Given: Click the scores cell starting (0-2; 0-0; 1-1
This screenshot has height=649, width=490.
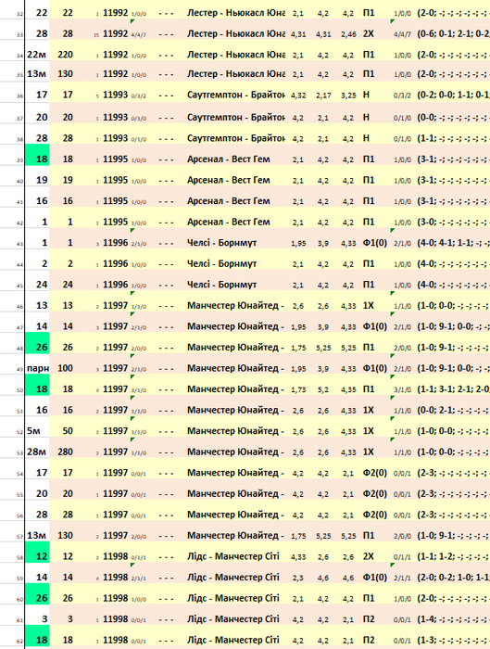Looking at the screenshot, I should click(x=453, y=95).
